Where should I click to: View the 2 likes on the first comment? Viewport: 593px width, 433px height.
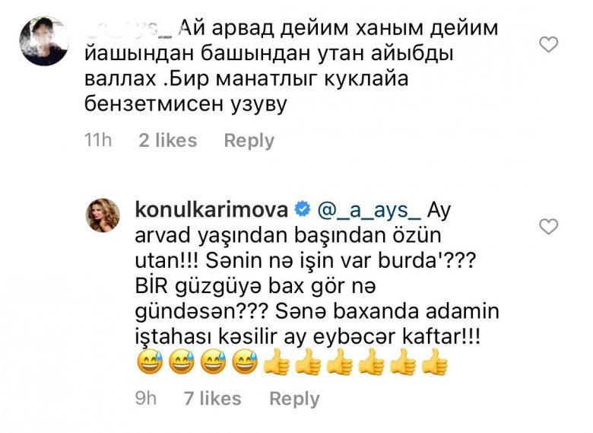pyautogui.click(x=167, y=141)
